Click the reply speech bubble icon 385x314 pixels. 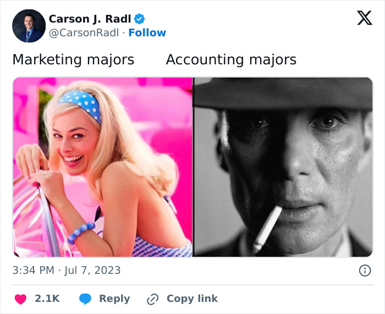[x=85, y=299]
